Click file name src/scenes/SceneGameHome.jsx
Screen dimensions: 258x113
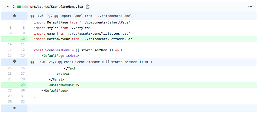[57, 7]
